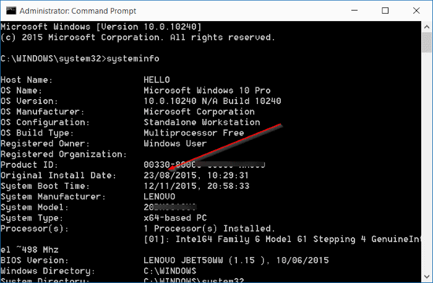The image size is (433, 283).
Task: Click the OS Manufacturer value Microsoft Corporation
Action: coord(199,111)
